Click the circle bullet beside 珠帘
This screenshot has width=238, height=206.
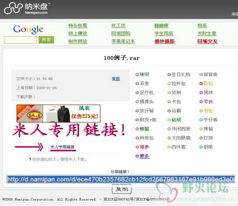tap(137, 75)
